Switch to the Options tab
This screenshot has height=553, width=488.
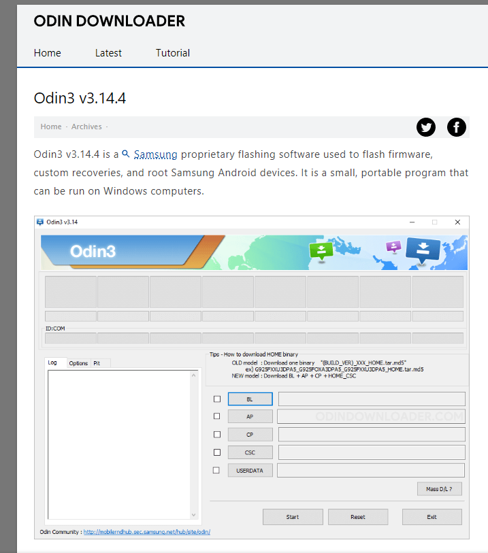[x=78, y=363]
